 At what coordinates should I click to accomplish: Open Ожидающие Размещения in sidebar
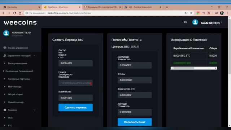[19, 71]
